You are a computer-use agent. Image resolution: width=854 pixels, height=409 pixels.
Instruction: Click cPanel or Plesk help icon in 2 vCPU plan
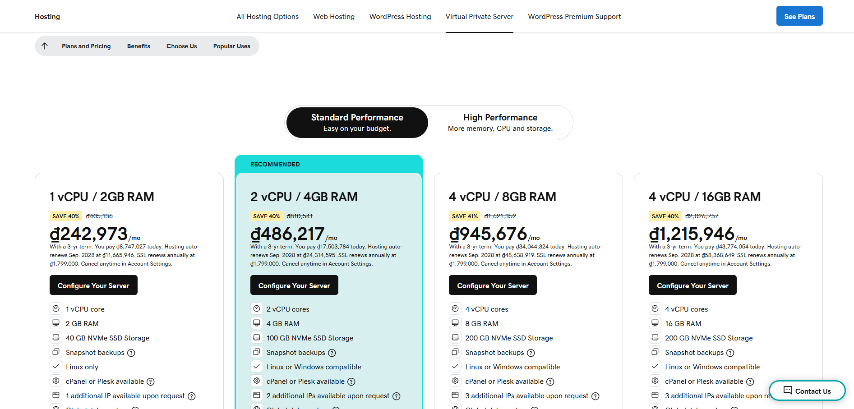351,382
